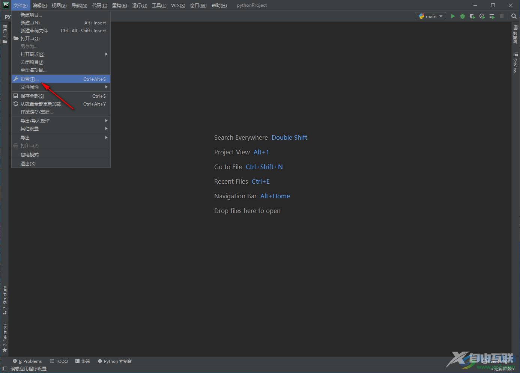This screenshot has width=520, height=373.
Task: Expand the 其他设置 submenu
Action: tap(61, 129)
